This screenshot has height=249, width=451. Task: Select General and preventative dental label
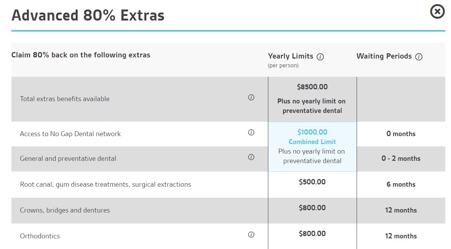click(68, 159)
